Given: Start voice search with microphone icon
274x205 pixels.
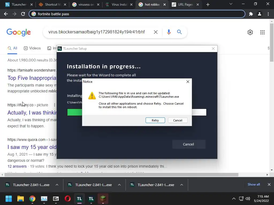Looking at the screenshot, I should point(169,32).
